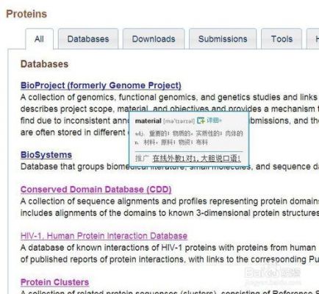The image size is (319, 294).
Task: Go to the Submissions tab
Action: tap(223, 39)
